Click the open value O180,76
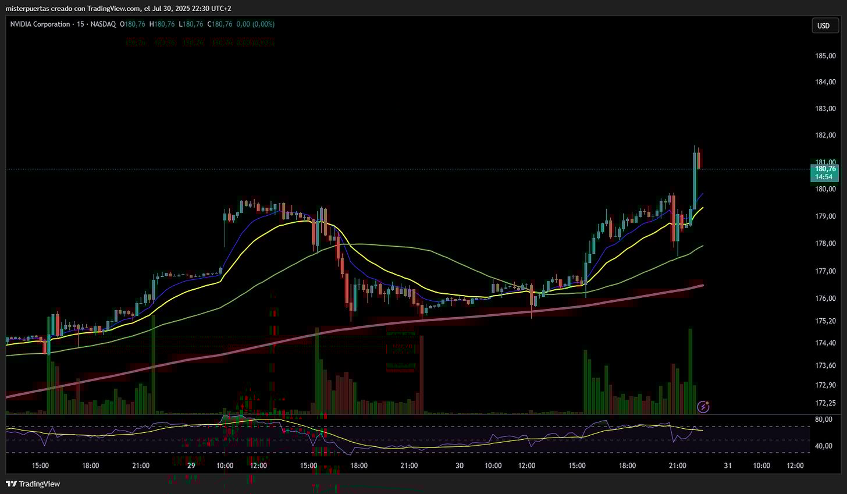Image resolution: width=847 pixels, height=494 pixels. pos(133,24)
